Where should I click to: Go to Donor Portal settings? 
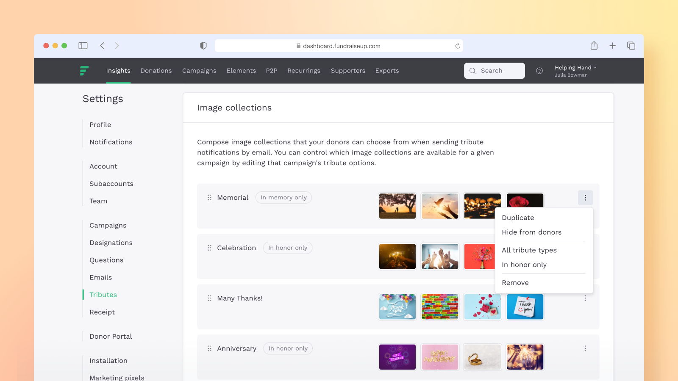(111, 337)
